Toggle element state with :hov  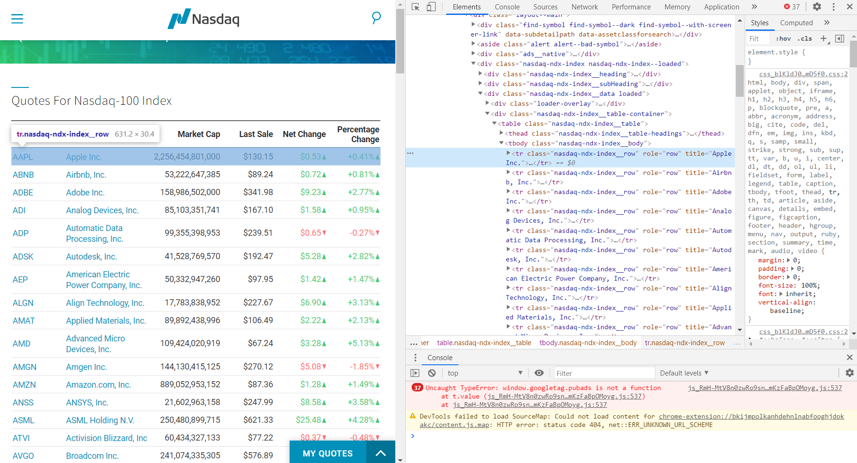(784, 39)
